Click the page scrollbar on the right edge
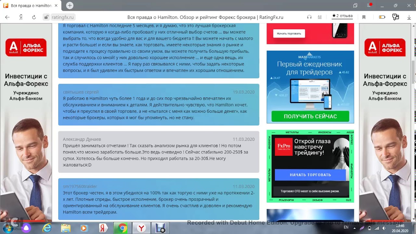This screenshot has height=234, width=416. pos(413,72)
